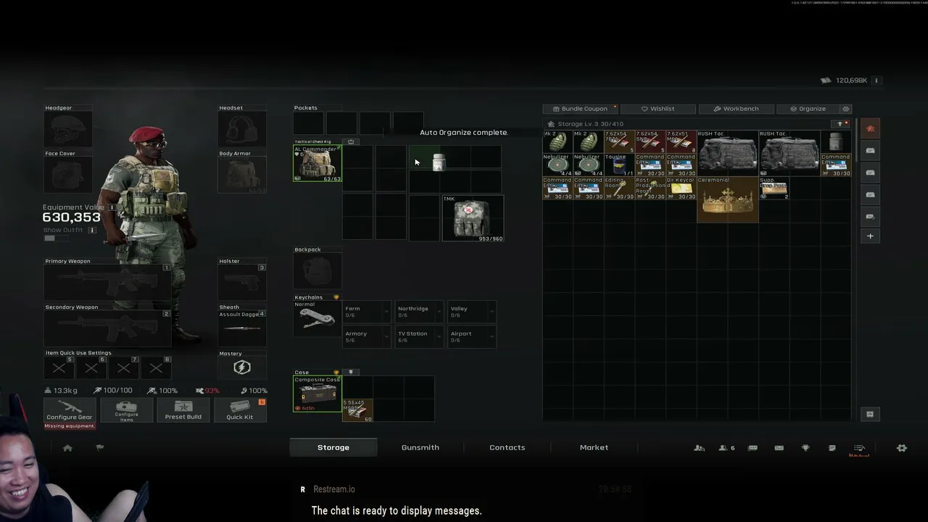
Task: Click the empty Headset slot
Action: 242,129
